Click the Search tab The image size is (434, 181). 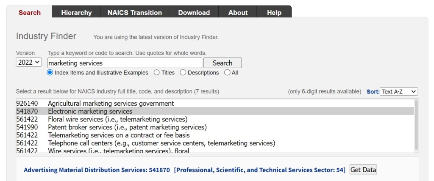click(30, 12)
